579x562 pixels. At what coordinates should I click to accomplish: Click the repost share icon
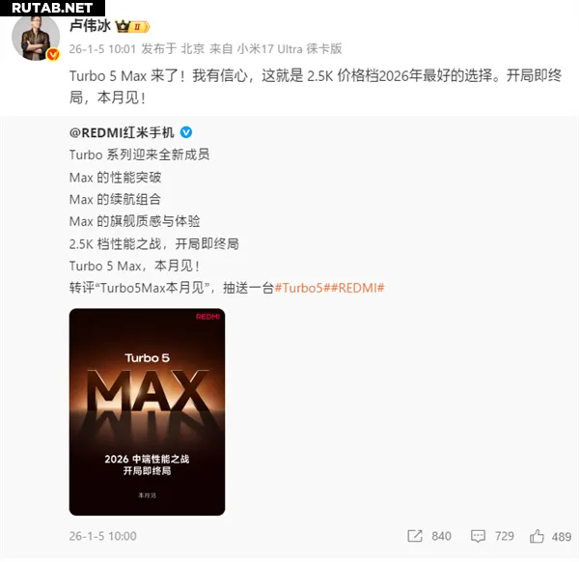415,536
